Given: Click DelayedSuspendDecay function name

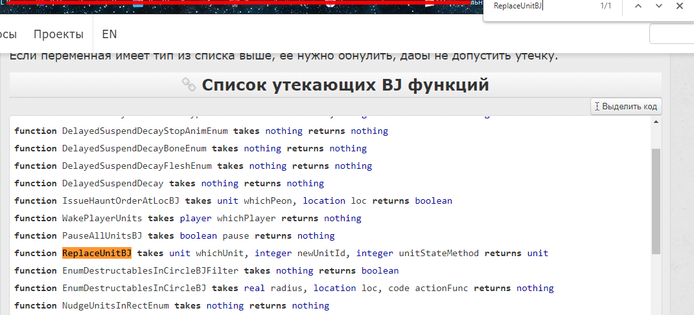Looking at the screenshot, I should coord(113,183).
